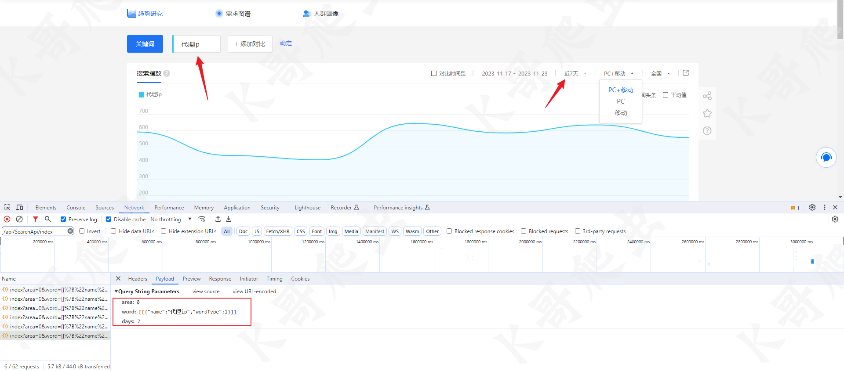The width and height of the screenshot is (844, 371).
Task: Export the HAR file with download icon
Action: tap(229, 219)
